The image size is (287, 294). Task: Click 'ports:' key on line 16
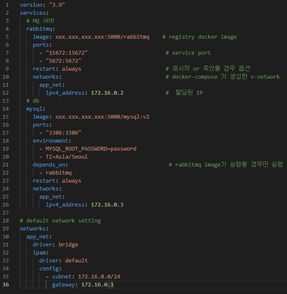42,125
